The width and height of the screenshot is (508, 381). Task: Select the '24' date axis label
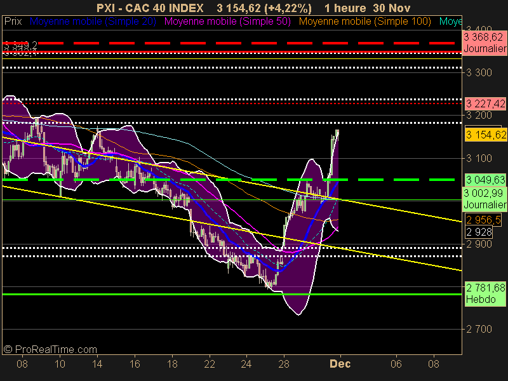pos(246,364)
